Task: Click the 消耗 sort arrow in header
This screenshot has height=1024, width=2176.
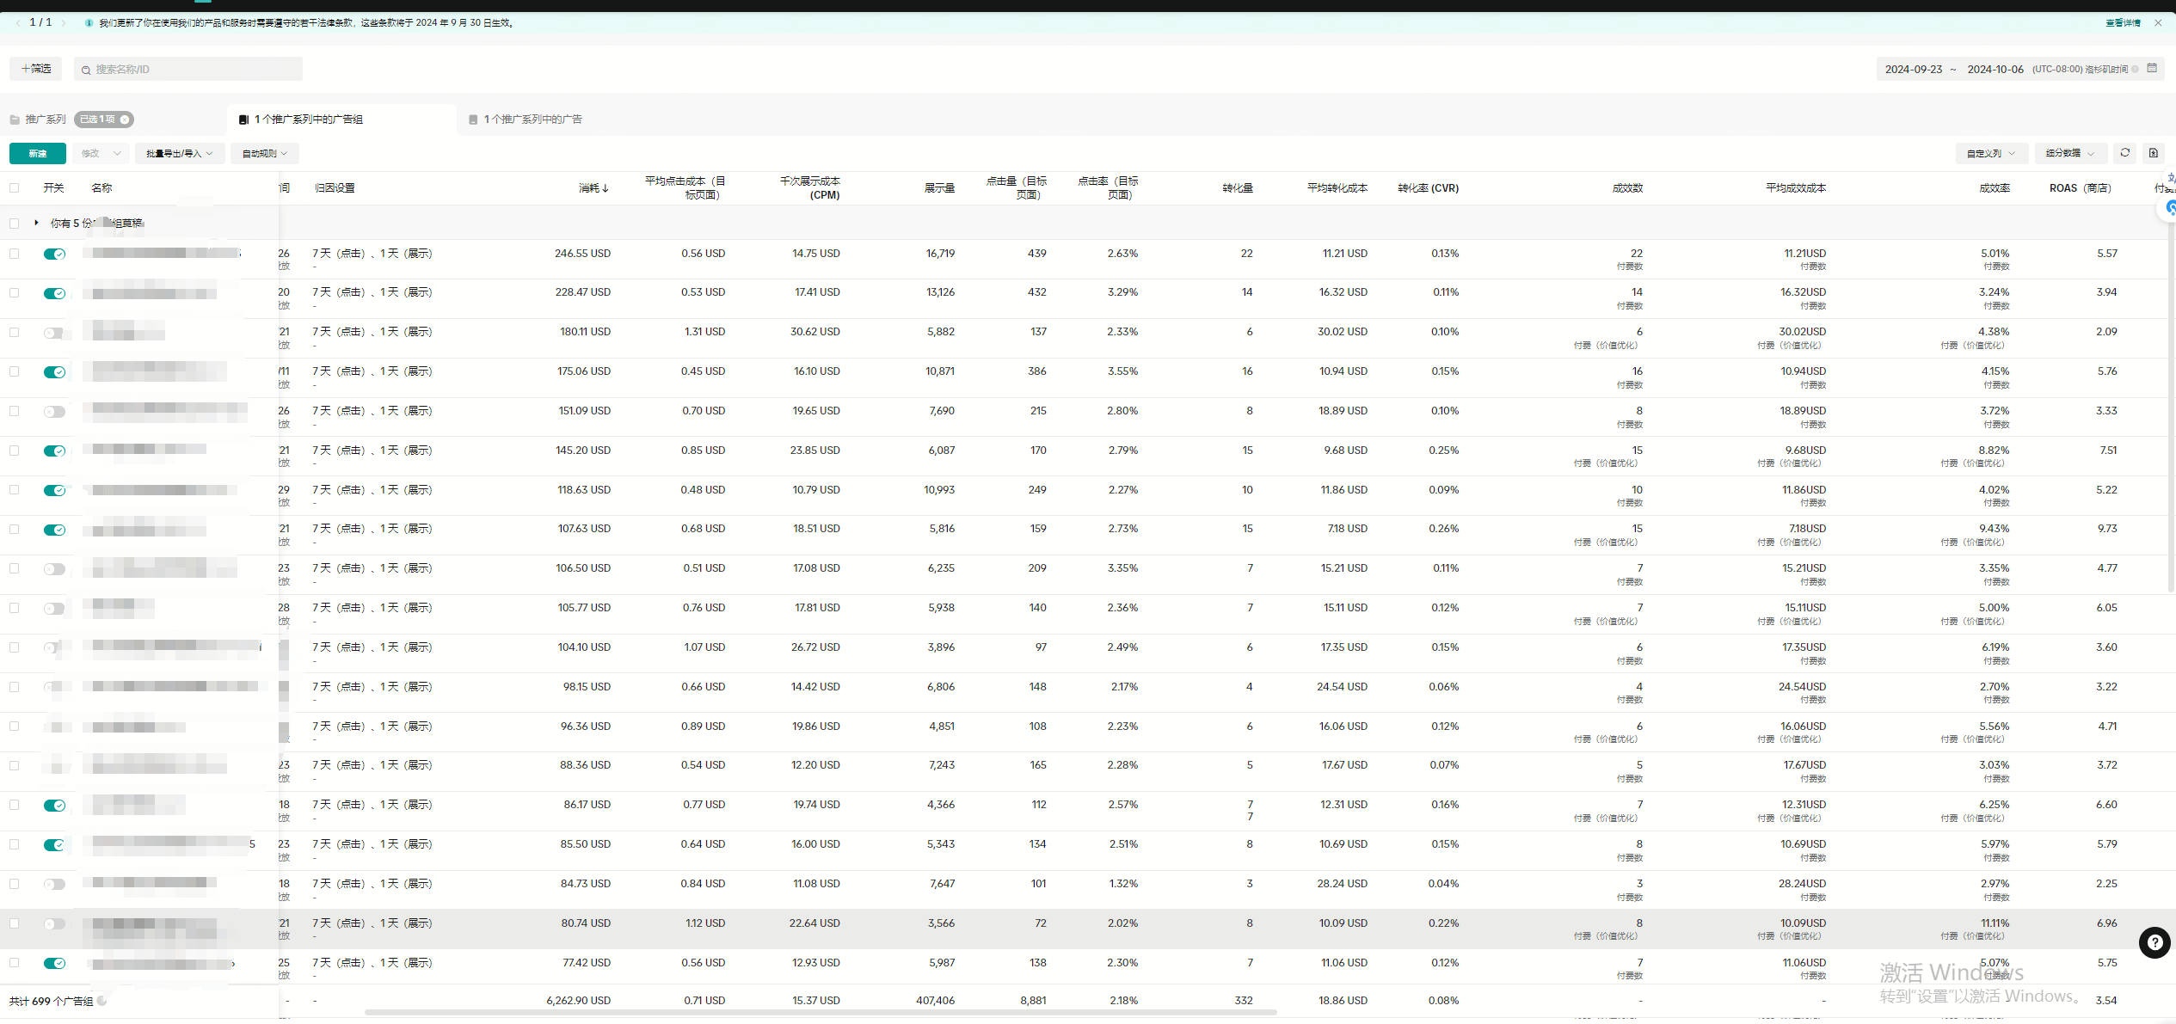Action: (x=605, y=188)
